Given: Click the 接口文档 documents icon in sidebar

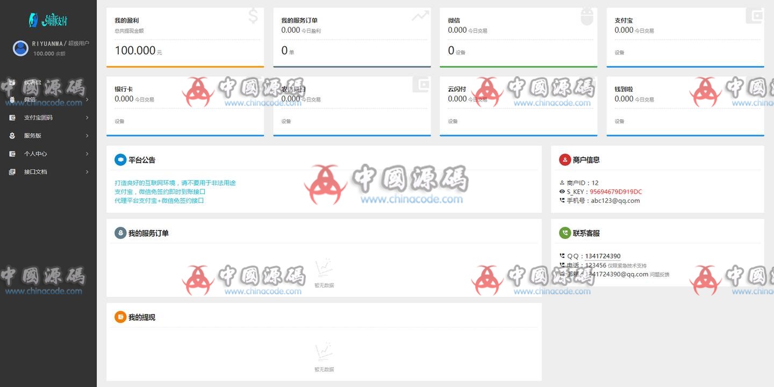Looking at the screenshot, I should pyautogui.click(x=12, y=171).
